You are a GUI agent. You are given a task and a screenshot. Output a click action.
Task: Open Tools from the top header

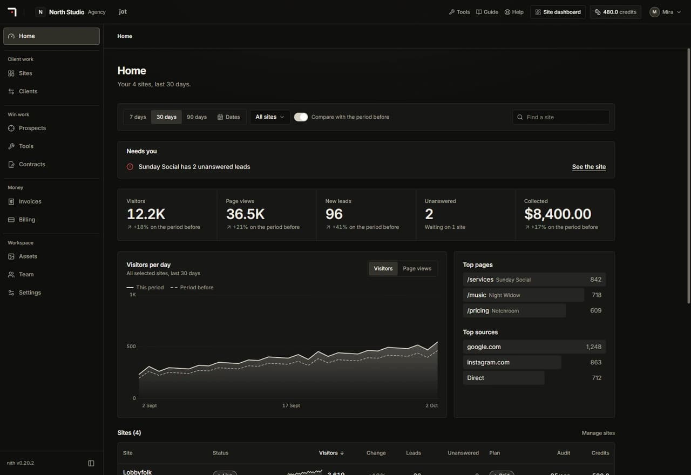click(x=459, y=12)
